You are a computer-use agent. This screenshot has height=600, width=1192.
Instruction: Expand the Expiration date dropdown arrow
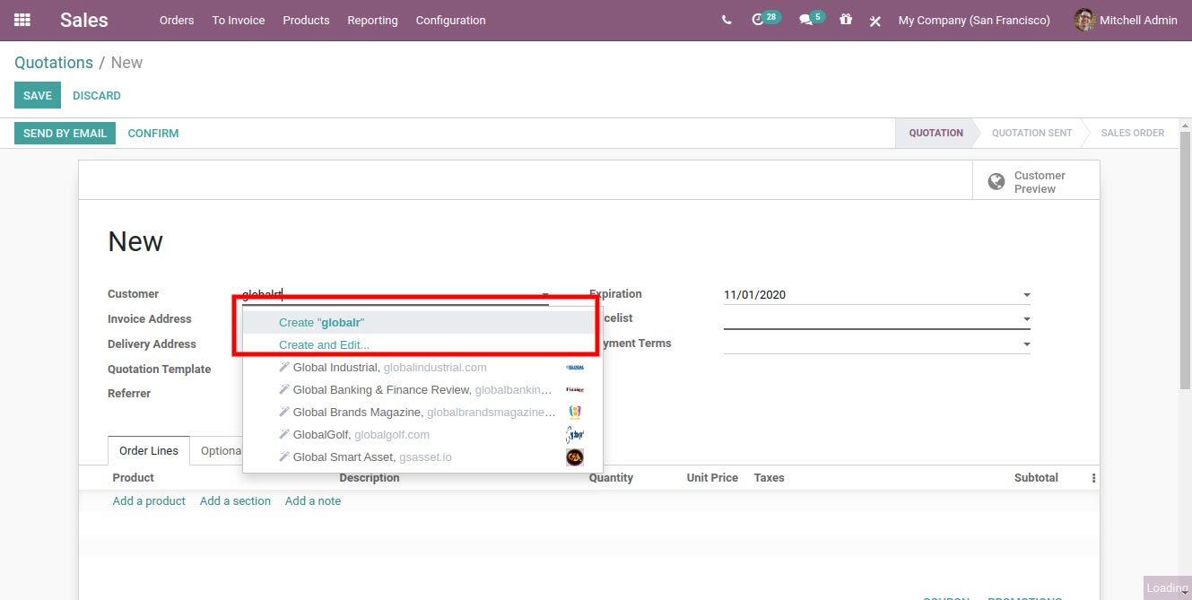coord(1026,295)
